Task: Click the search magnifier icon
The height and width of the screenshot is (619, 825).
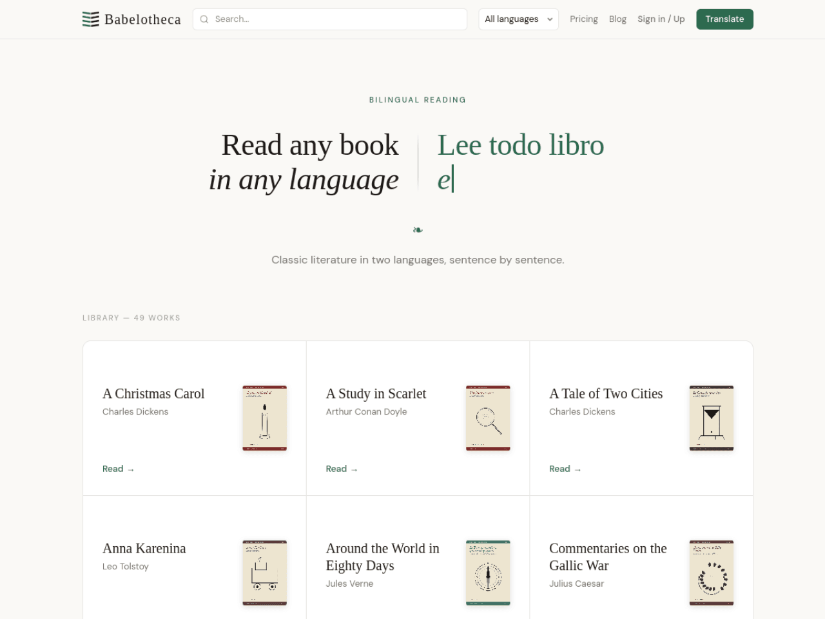Action: pyautogui.click(x=204, y=19)
